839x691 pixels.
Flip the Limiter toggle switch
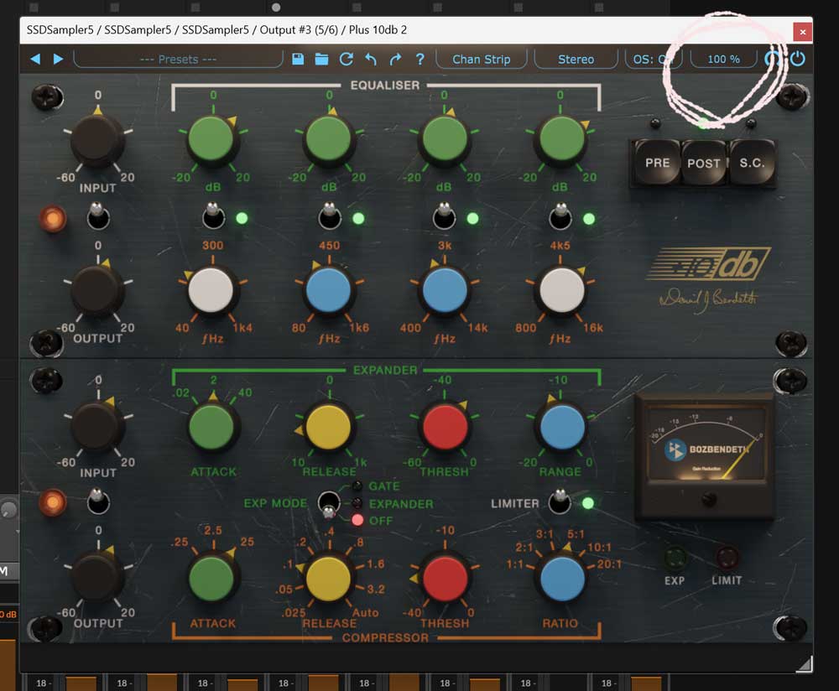[x=560, y=503]
